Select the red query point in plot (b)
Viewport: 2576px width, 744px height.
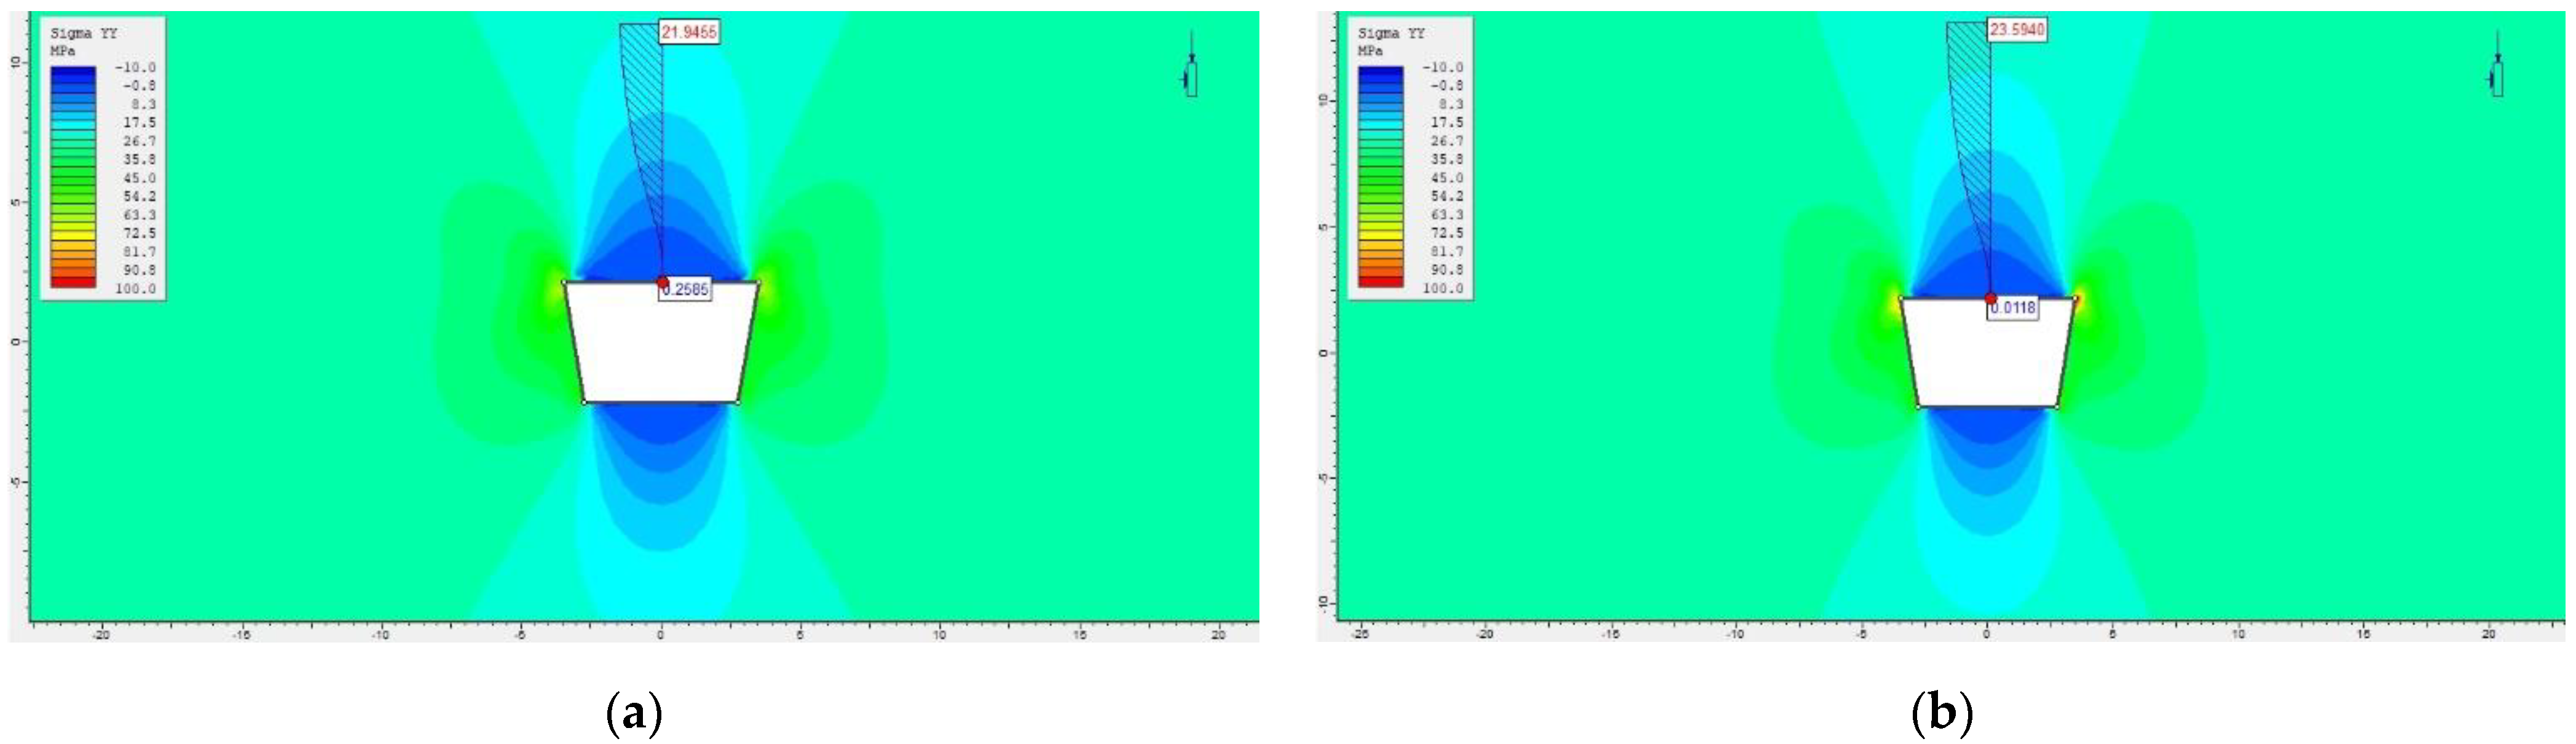tap(1990, 298)
